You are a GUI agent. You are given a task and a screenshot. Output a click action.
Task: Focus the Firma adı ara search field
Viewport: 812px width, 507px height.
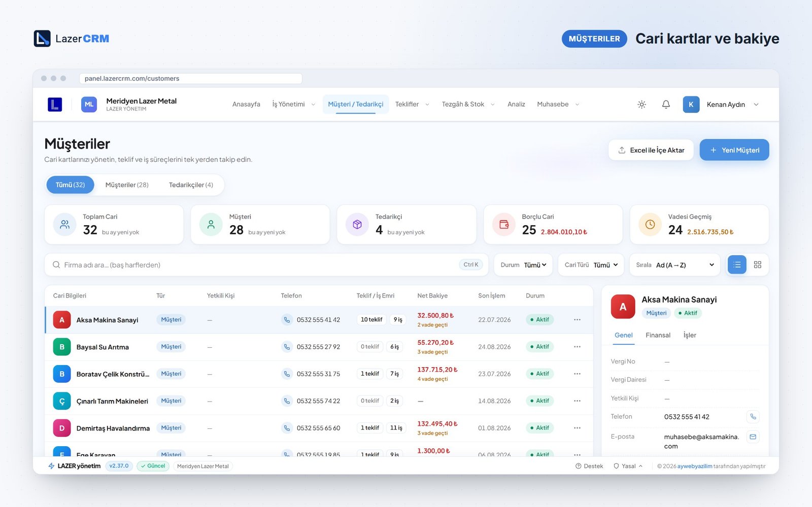[266, 265]
